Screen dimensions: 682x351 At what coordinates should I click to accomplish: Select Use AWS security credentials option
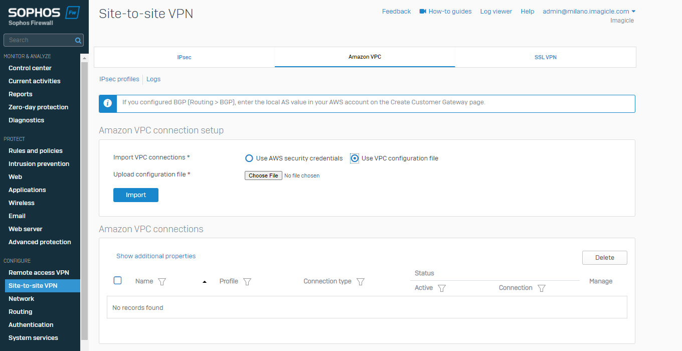pos(249,158)
